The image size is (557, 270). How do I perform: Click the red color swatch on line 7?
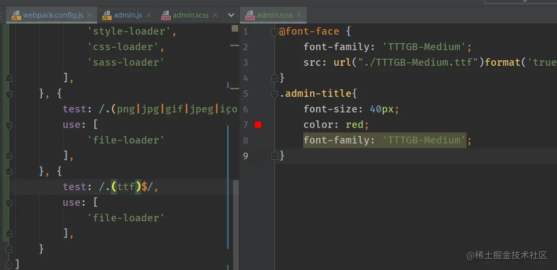click(258, 124)
